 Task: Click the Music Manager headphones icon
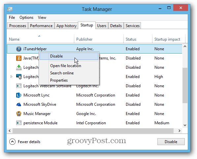(x=19, y=114)
